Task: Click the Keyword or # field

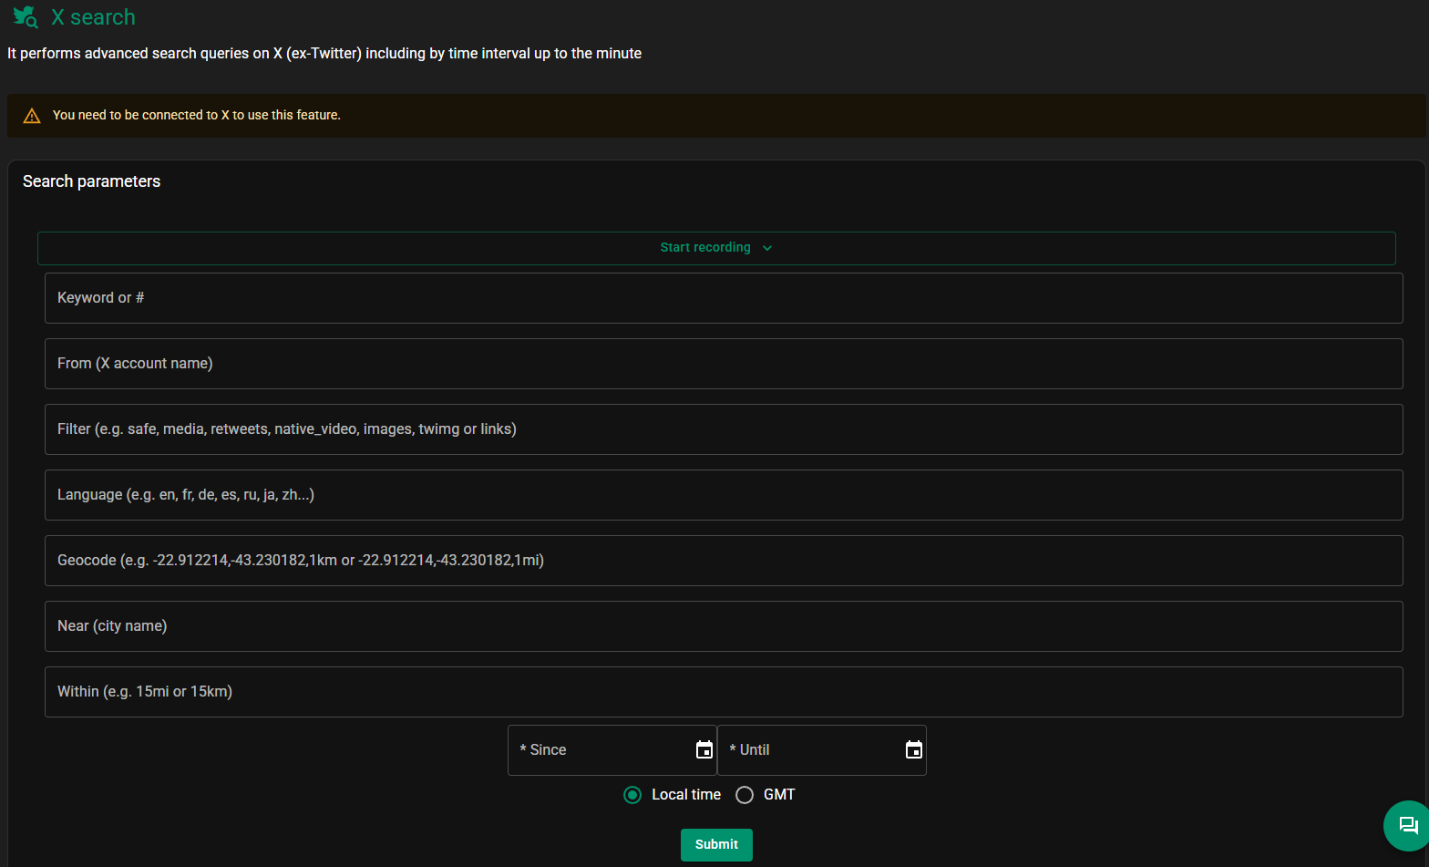Action: click(x=723, y=298)
